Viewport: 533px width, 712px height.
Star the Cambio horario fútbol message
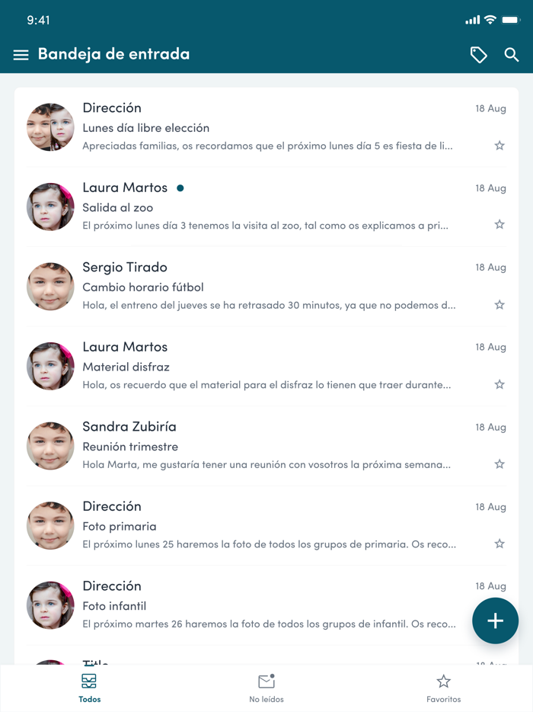click(x=499, y=305)
